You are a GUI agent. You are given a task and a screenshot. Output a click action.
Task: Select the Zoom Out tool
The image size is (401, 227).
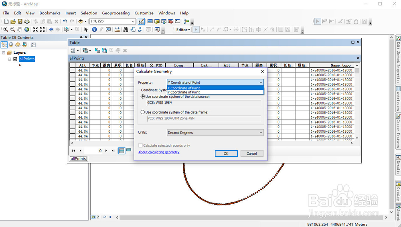click(12, 30)
